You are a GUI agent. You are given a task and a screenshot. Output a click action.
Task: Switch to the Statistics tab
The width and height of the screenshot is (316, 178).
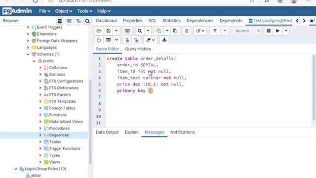[171, 21]
